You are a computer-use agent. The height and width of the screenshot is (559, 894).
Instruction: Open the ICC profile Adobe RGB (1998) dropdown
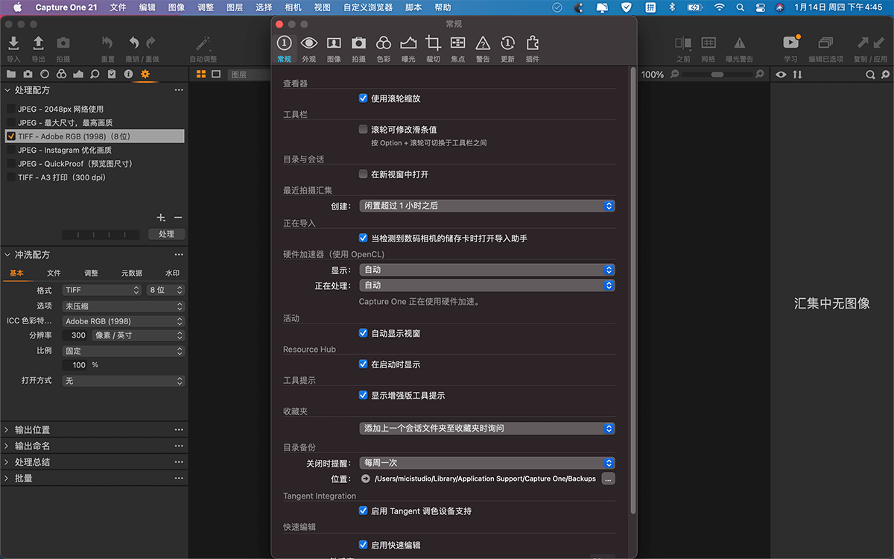(123, 321)
